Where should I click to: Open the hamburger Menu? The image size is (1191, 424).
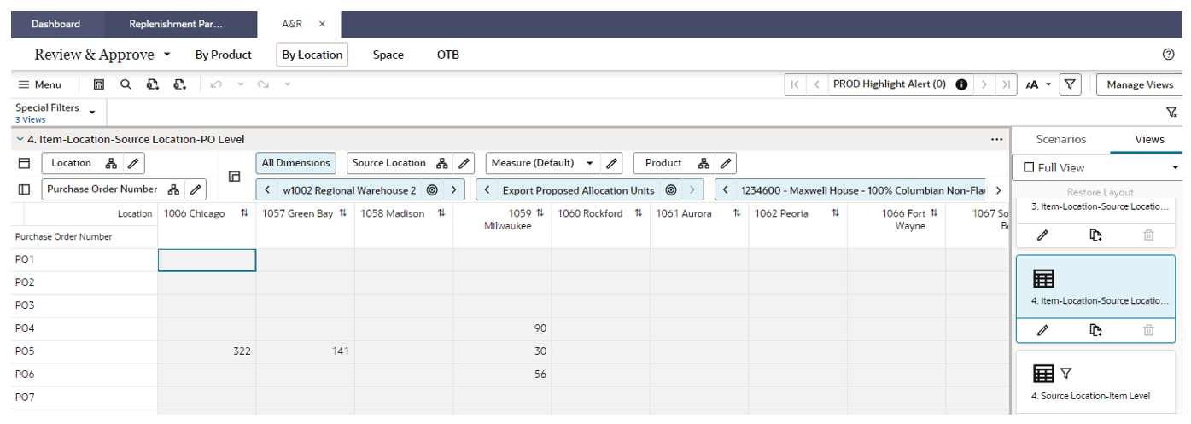click(x=39, y=84)
